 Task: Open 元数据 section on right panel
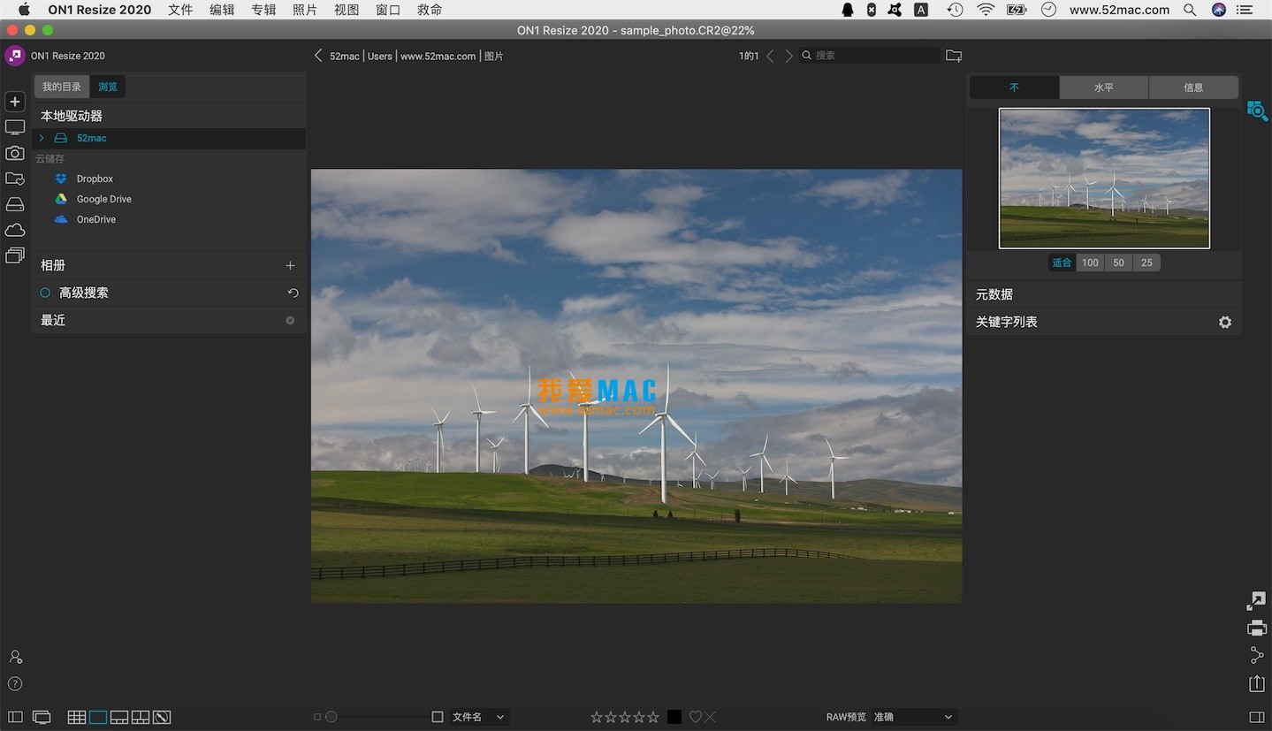click(994, 294)
